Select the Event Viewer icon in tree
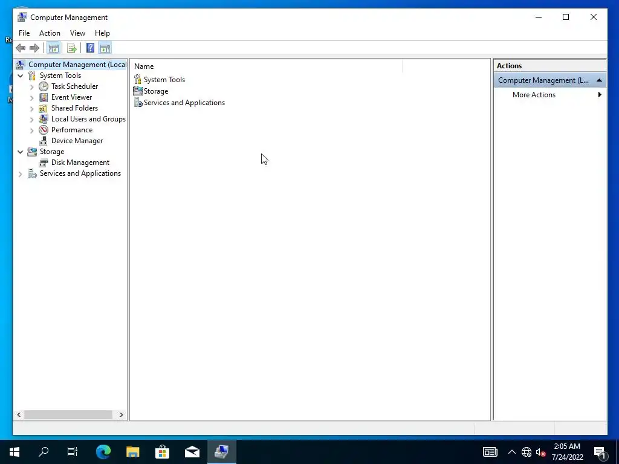The height and width of the screenshot is (464, 619). click(44, 97)
